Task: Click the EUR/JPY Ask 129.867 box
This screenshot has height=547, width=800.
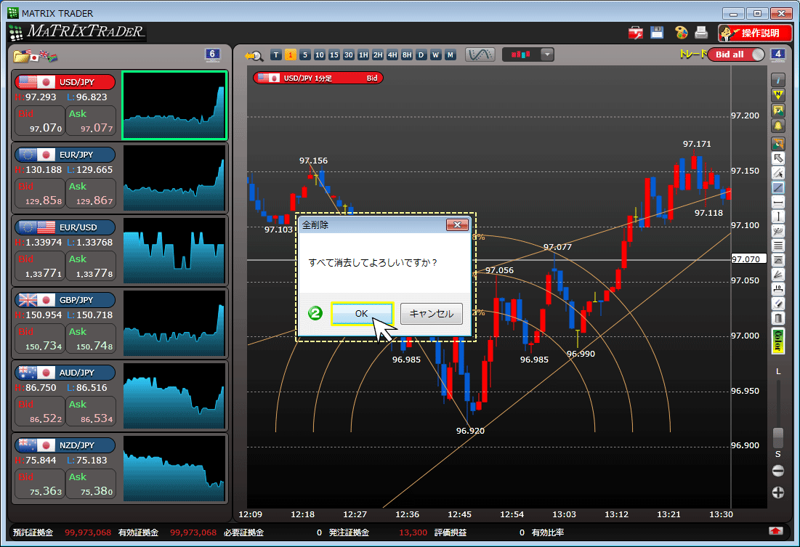Action: 91,193
